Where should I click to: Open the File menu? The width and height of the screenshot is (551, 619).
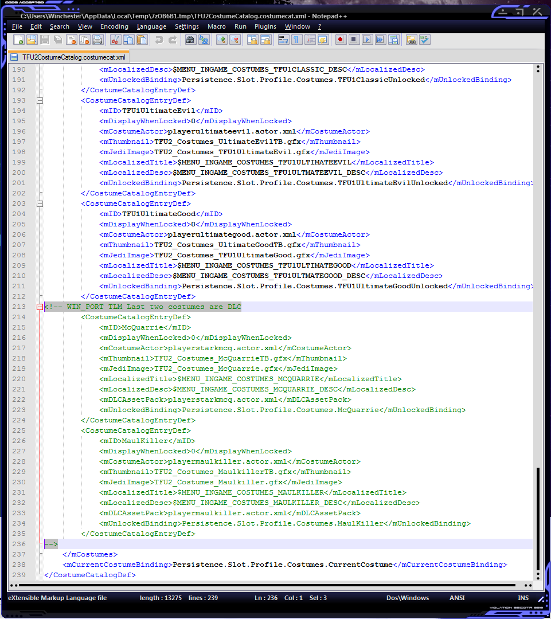(17, 26)
